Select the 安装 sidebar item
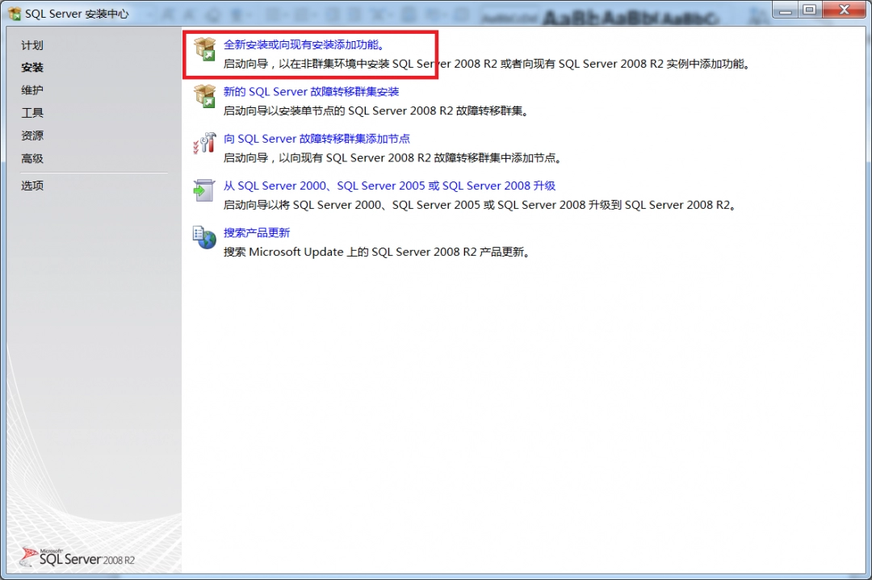Image resolution: width=872 pixels, height=580 pixels. click(x=32, y=68)
